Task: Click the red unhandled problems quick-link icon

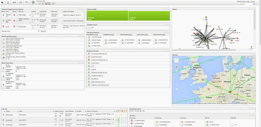Action: pyautogui.click(x=46, y=4)
